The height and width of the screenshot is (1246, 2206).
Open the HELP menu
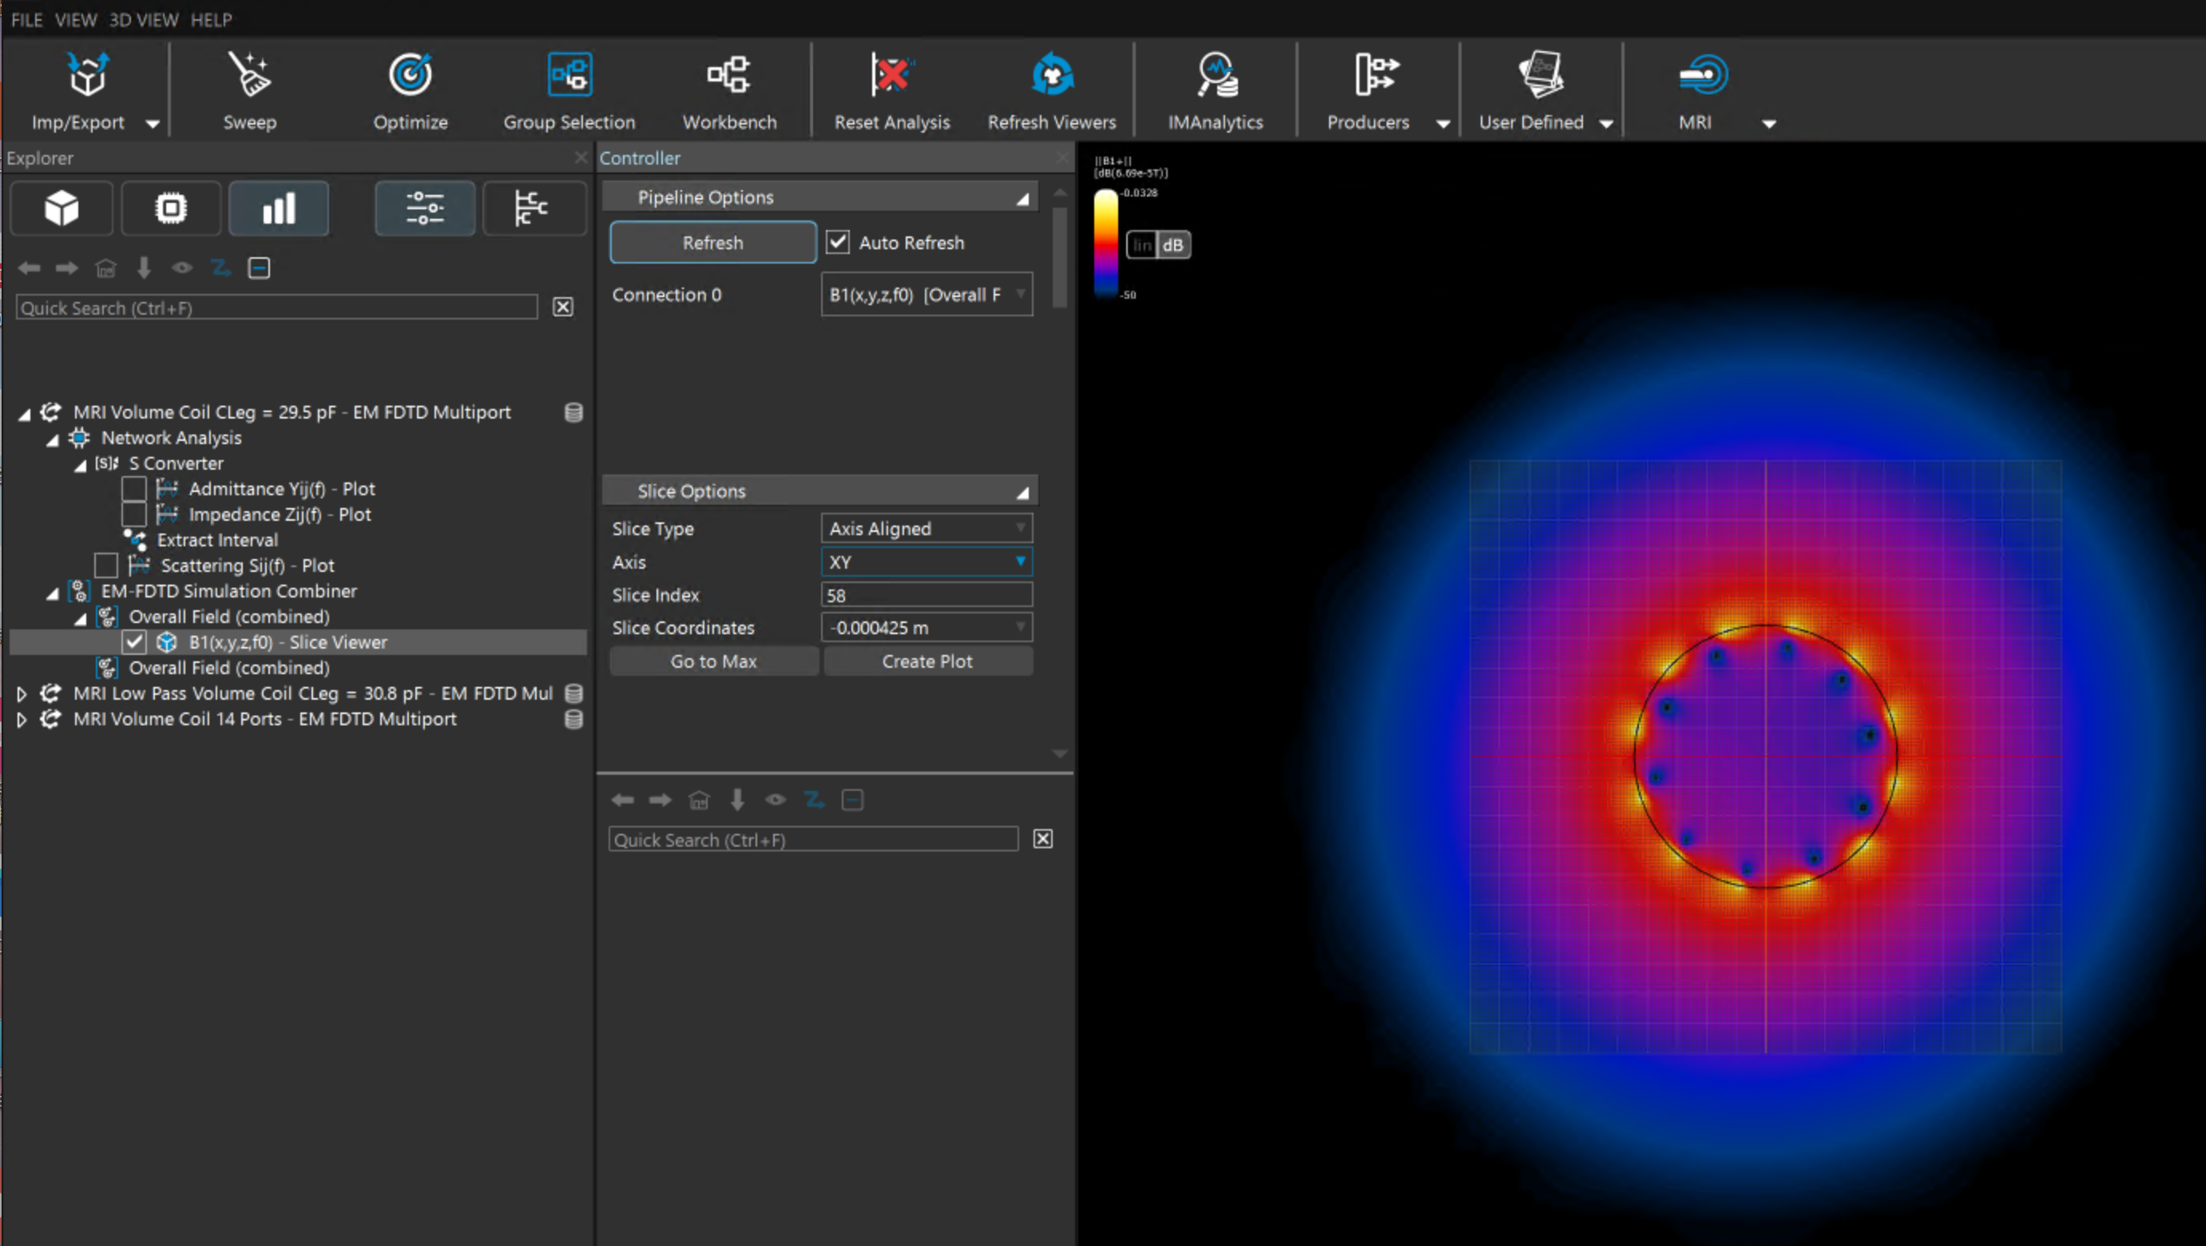(211, 19)
